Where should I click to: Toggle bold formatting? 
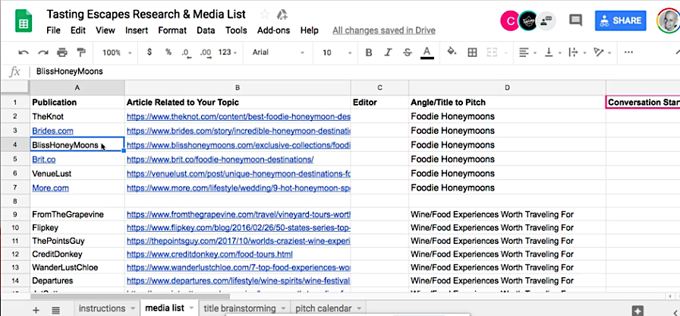[x=369, y=52]
